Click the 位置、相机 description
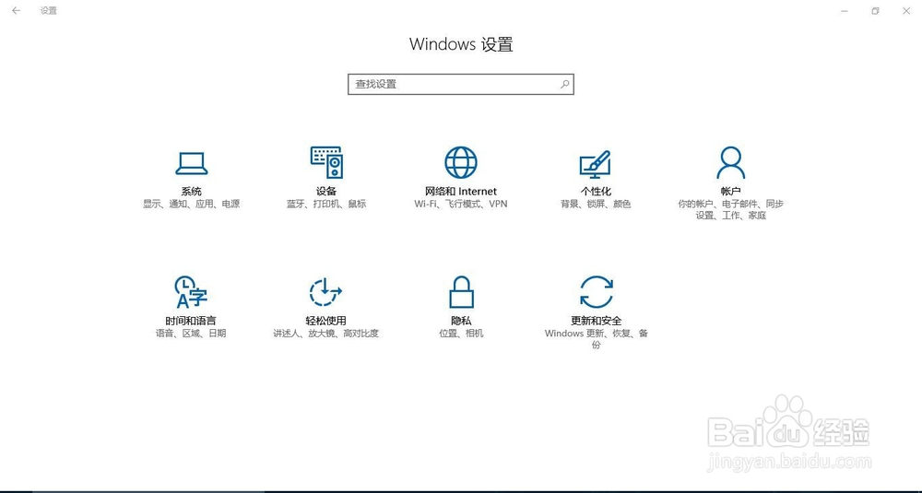Image resolution: width=922 pixels, height=493 pixels. [461, 334]
